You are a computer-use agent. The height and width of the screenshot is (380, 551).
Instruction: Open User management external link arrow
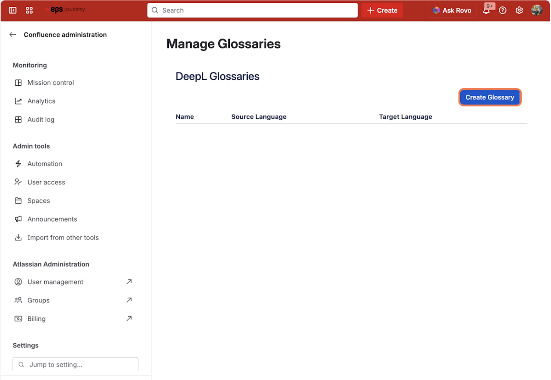[x=129, y=282]
